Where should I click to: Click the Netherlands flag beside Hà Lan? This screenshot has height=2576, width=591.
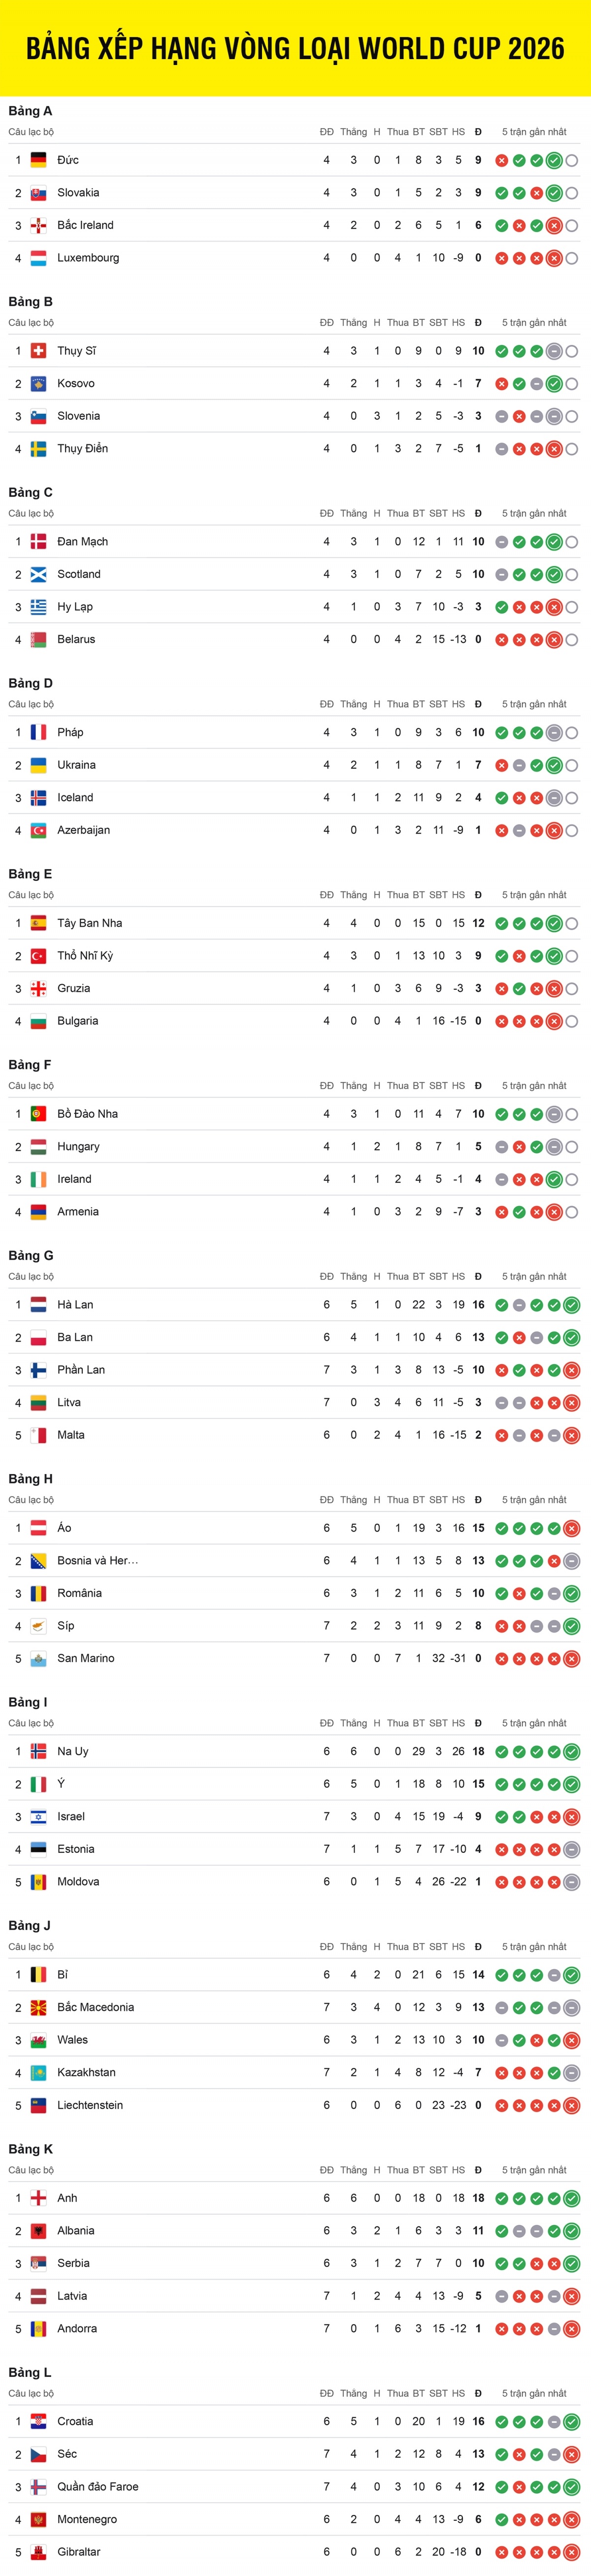(x=38, y=1305)
